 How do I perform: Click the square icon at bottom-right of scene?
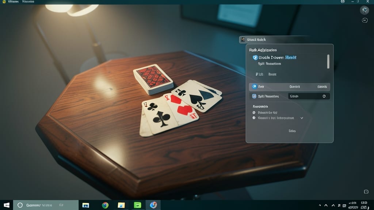click(366, 192)
